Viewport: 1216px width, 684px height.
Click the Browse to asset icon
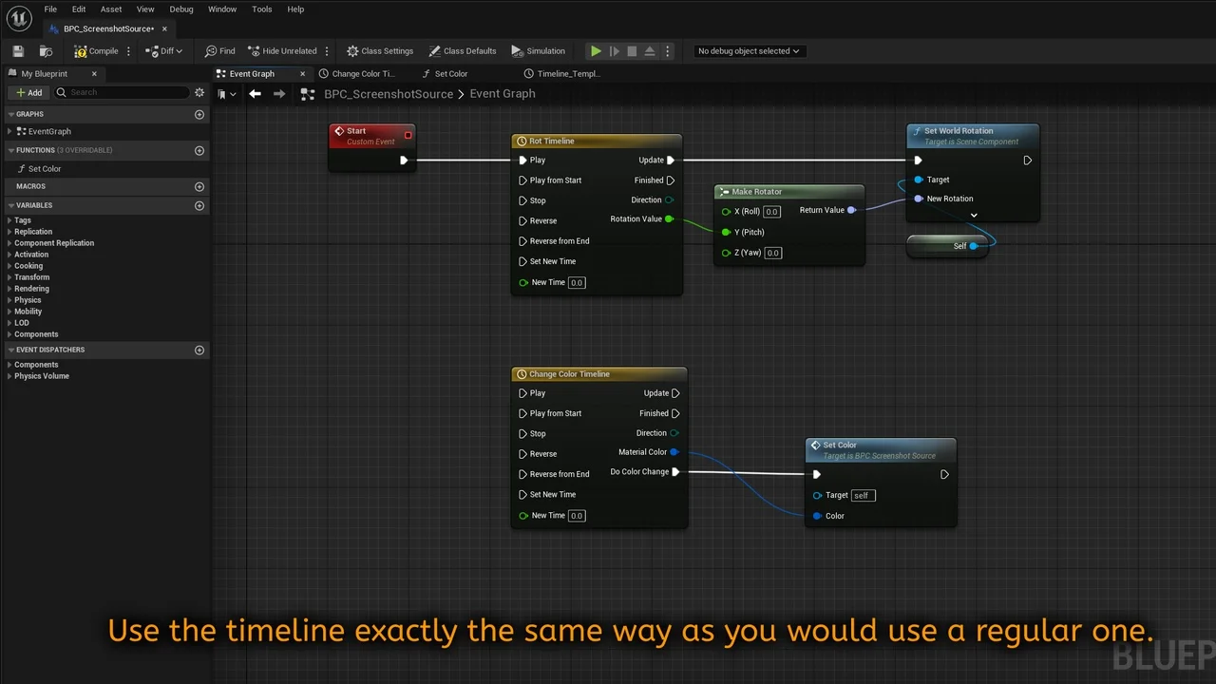click(x=46, y=51)
